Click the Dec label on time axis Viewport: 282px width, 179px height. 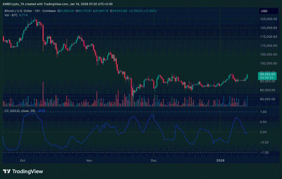tap(153, 161)
